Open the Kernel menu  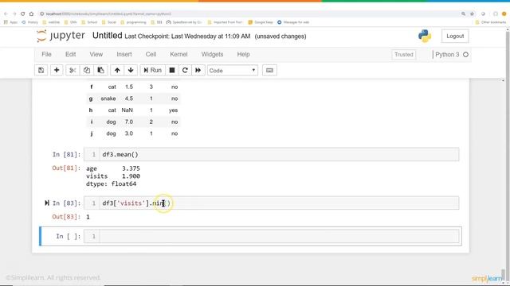tap(178, 55)
